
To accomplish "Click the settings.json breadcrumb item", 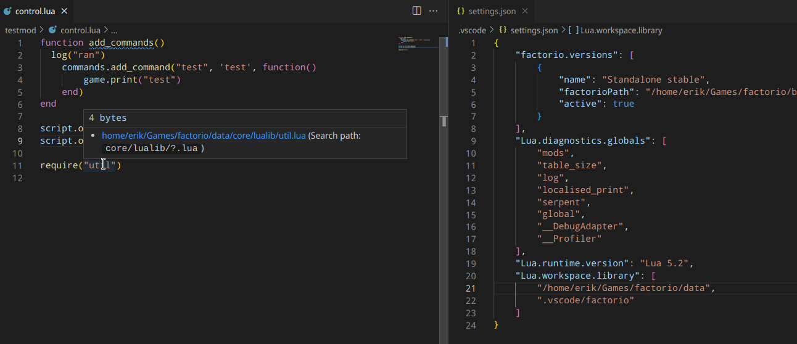I will coord(528,30).
